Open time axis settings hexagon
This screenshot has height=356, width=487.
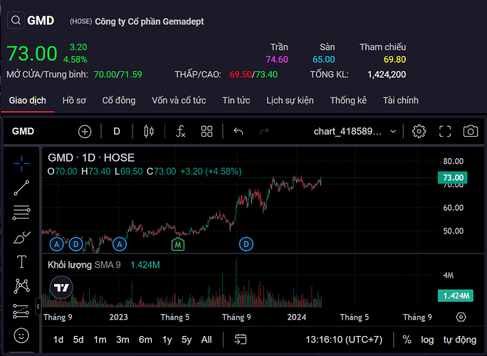(x=461, y=317)
